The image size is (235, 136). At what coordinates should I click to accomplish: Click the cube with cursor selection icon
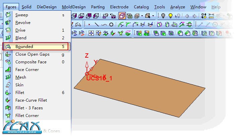(x=148, y=16)
